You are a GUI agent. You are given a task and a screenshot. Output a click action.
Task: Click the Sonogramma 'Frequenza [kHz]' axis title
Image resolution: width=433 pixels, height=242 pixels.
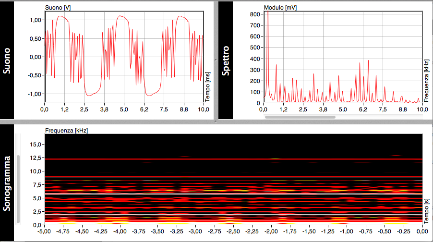click(x=66, y=130)
